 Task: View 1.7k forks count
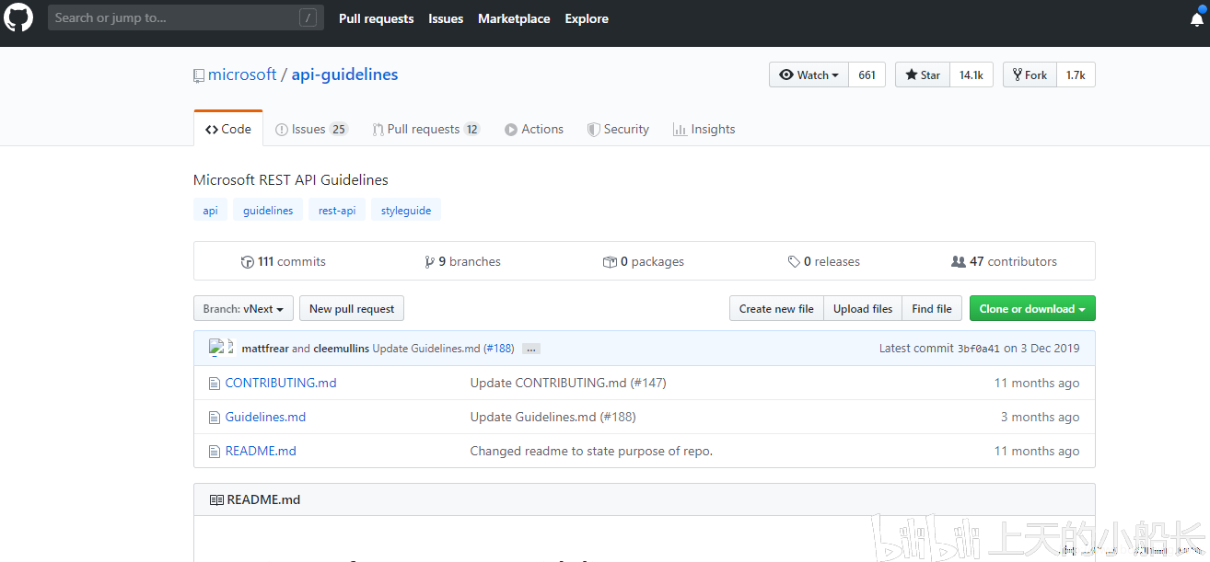[x=1076, y=75]
